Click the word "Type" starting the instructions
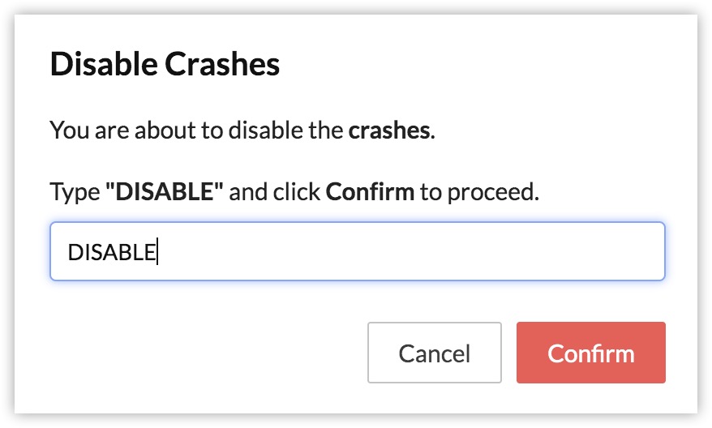Viewport: 712px width, 428px height. (x=74, y=192)
